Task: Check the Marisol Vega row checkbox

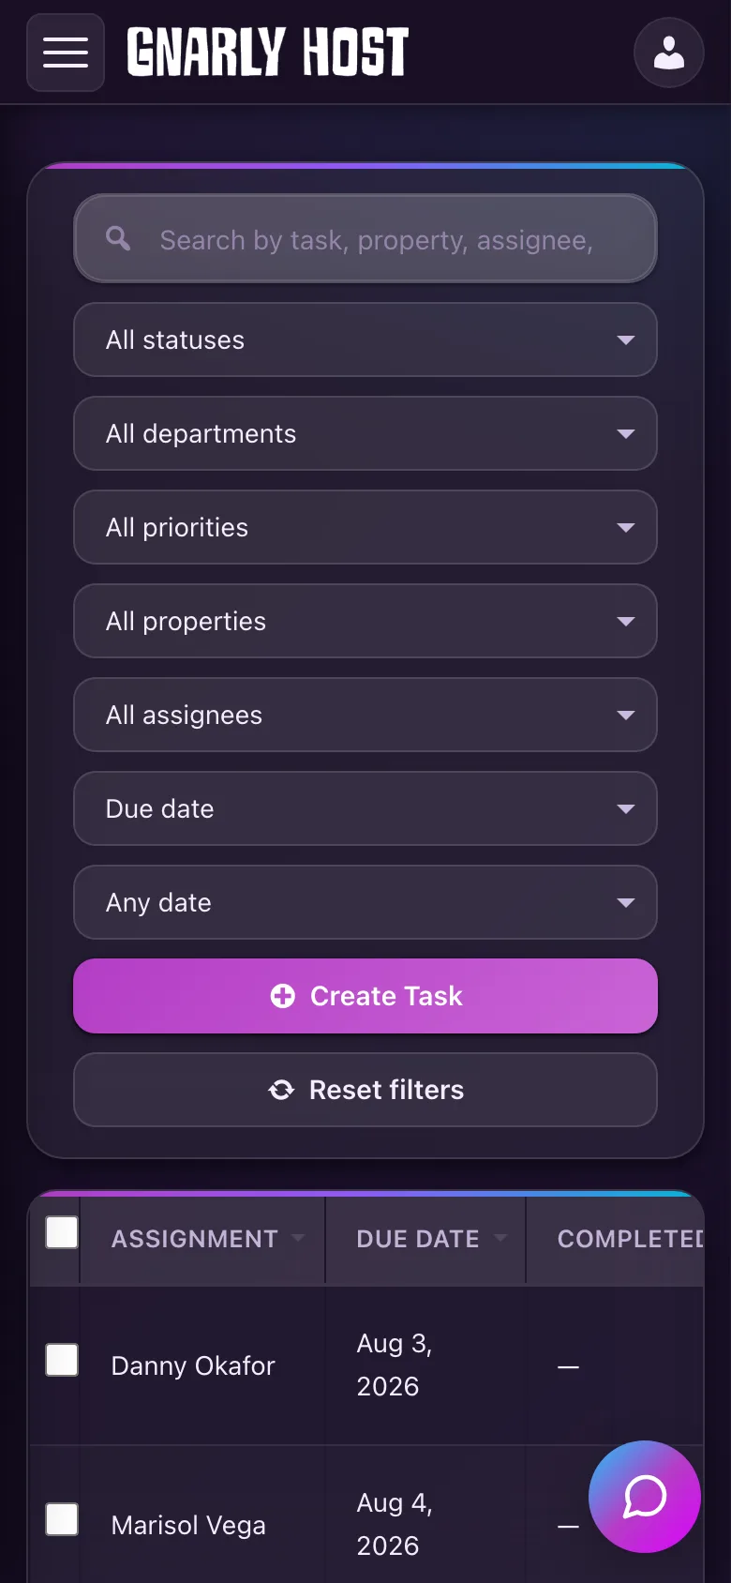Action: (63, 1519)
